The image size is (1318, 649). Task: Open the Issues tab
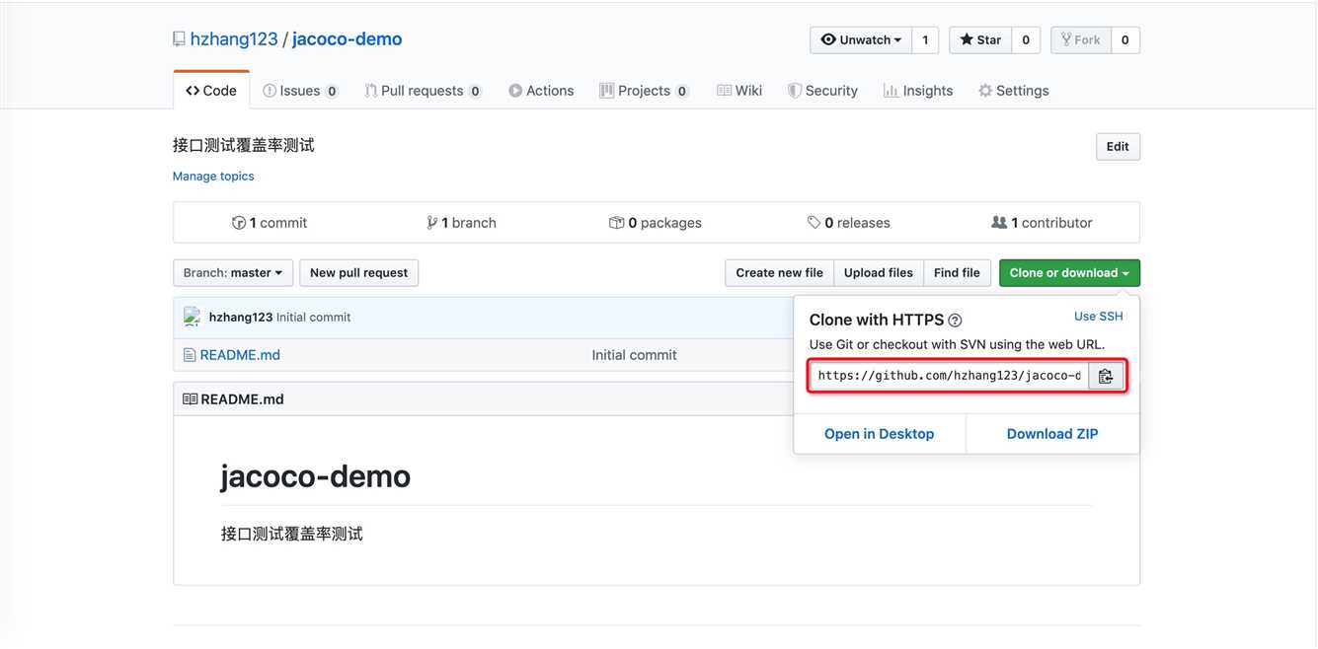(x=300, y=91)
